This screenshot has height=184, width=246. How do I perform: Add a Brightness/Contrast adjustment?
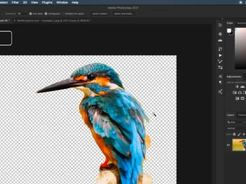point(237,87)
